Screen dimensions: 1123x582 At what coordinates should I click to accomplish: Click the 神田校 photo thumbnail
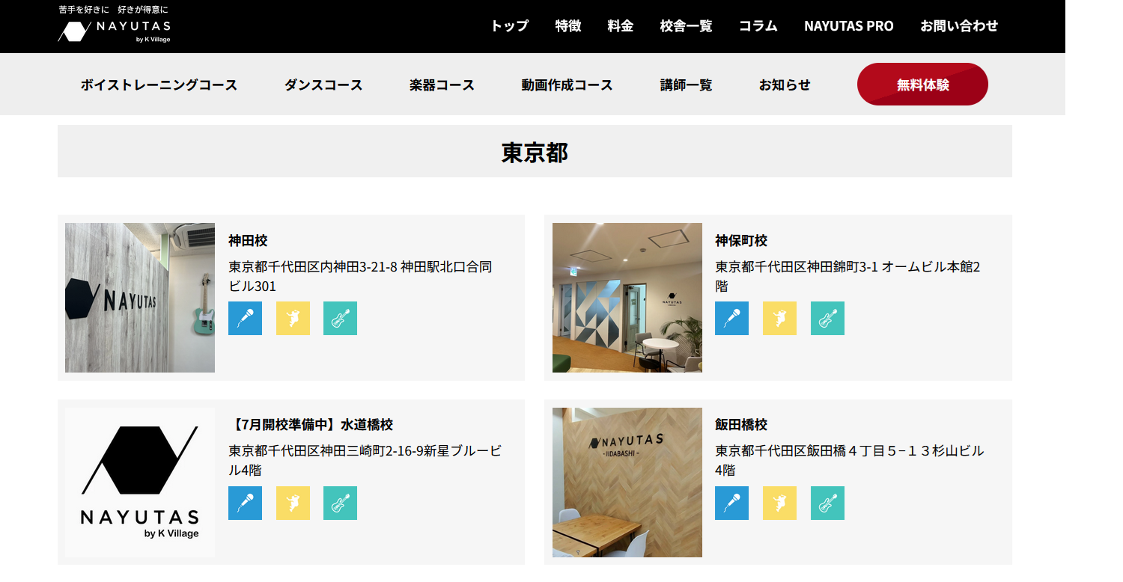pyautogui.click(x=140, y=298)
